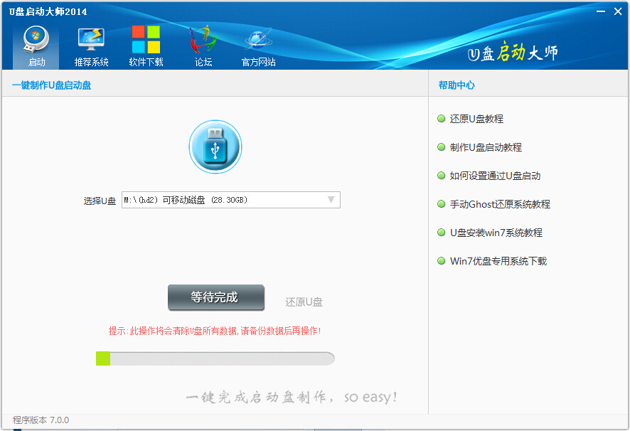Click the 等待完成 button
Viewport: 630px width, 431px height.
point(216,297)
